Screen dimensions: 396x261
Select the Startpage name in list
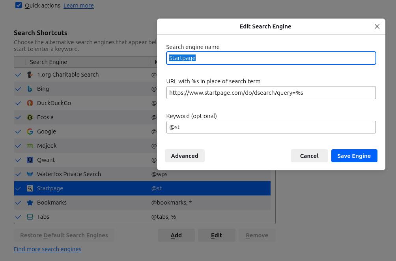pyautogui.click(x=50, y=188)
